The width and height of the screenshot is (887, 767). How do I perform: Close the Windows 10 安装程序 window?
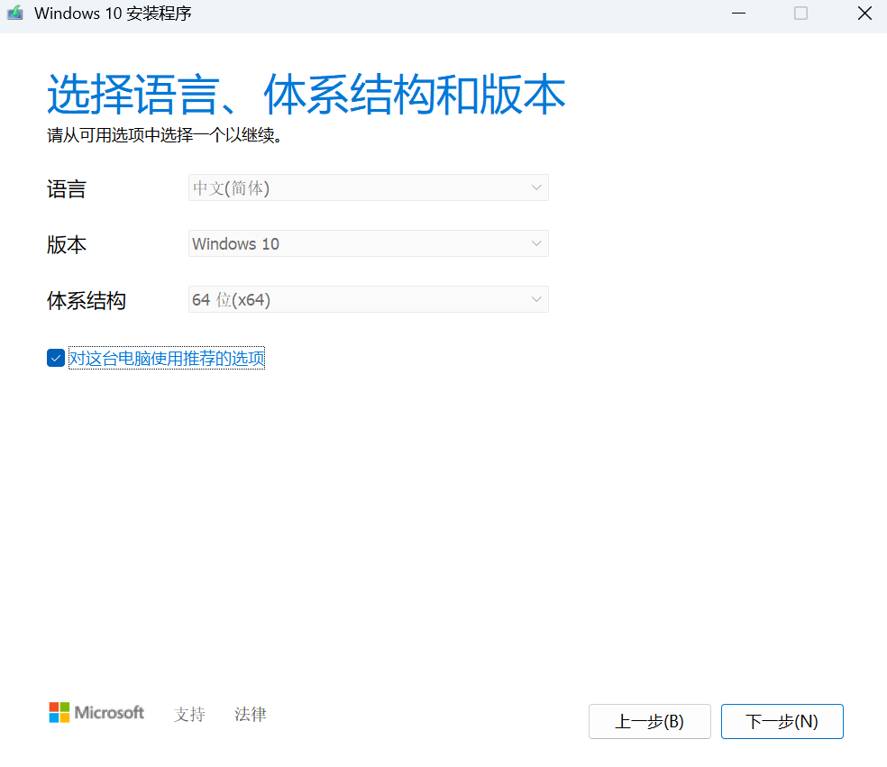coord(864,13)
